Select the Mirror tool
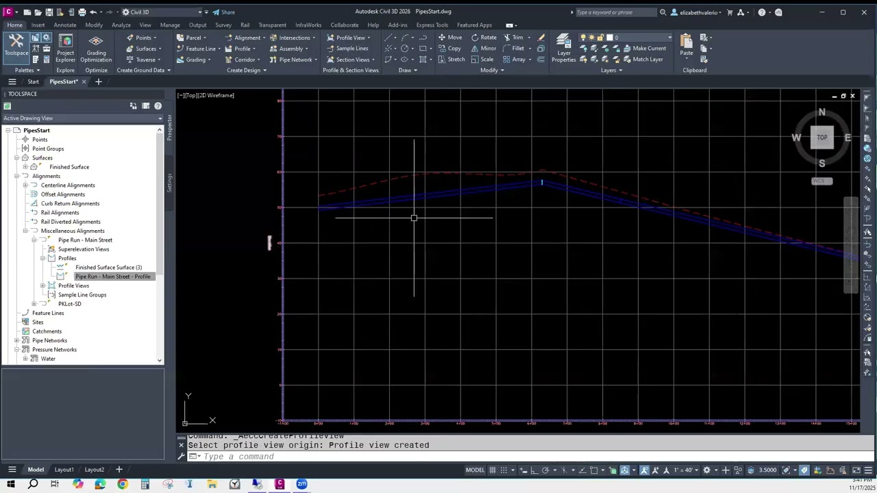Screen dimensions: 877x493 [483, 49]
